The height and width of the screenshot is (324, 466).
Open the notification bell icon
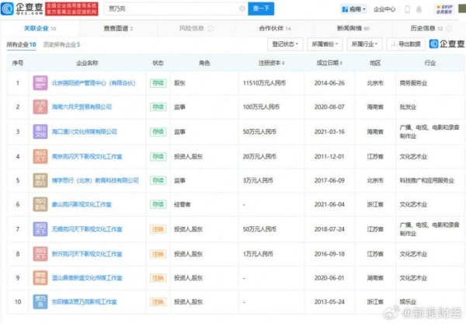tap(419, 9)
